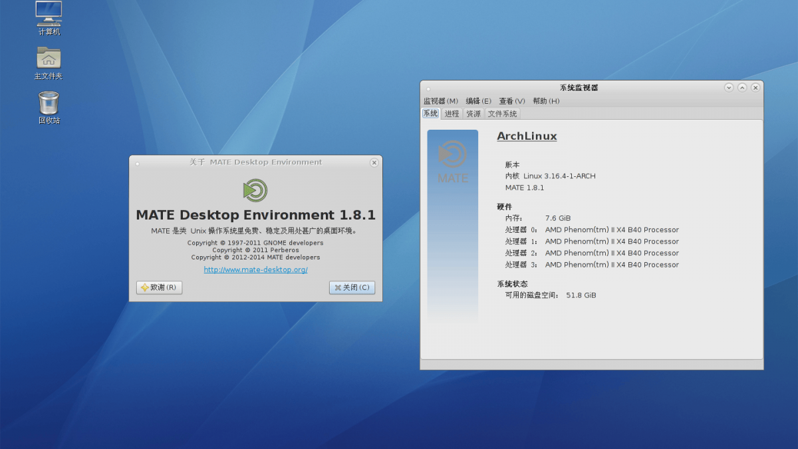The height and width of the screenshot is (449, 798).
Task: Click the Linux 3.16.4-1-ARCH kernel text
Action: pos(559,176)
